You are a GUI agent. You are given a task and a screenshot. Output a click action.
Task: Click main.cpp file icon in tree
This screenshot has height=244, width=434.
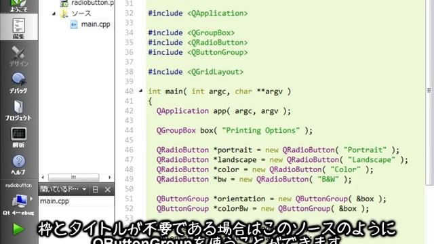(x=74, y=24)
